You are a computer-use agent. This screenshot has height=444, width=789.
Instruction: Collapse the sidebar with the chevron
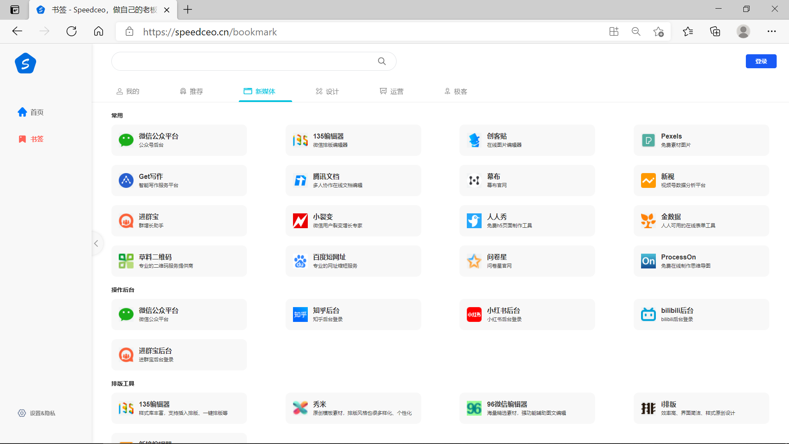[x=96, y=243]
